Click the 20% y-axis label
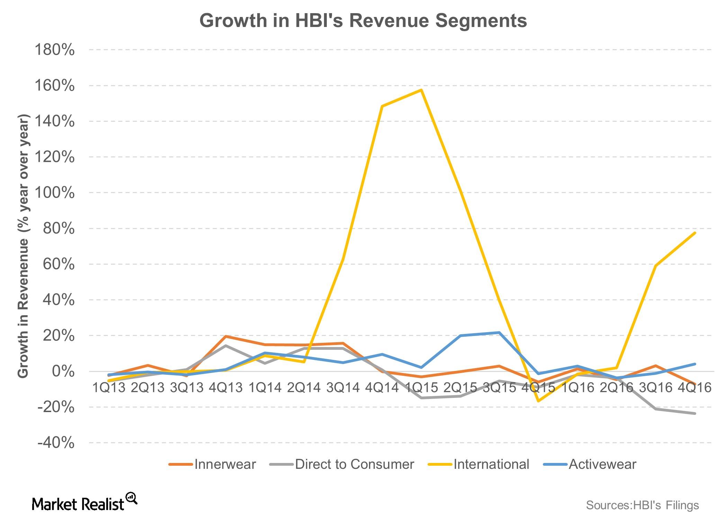 (59, 336)
